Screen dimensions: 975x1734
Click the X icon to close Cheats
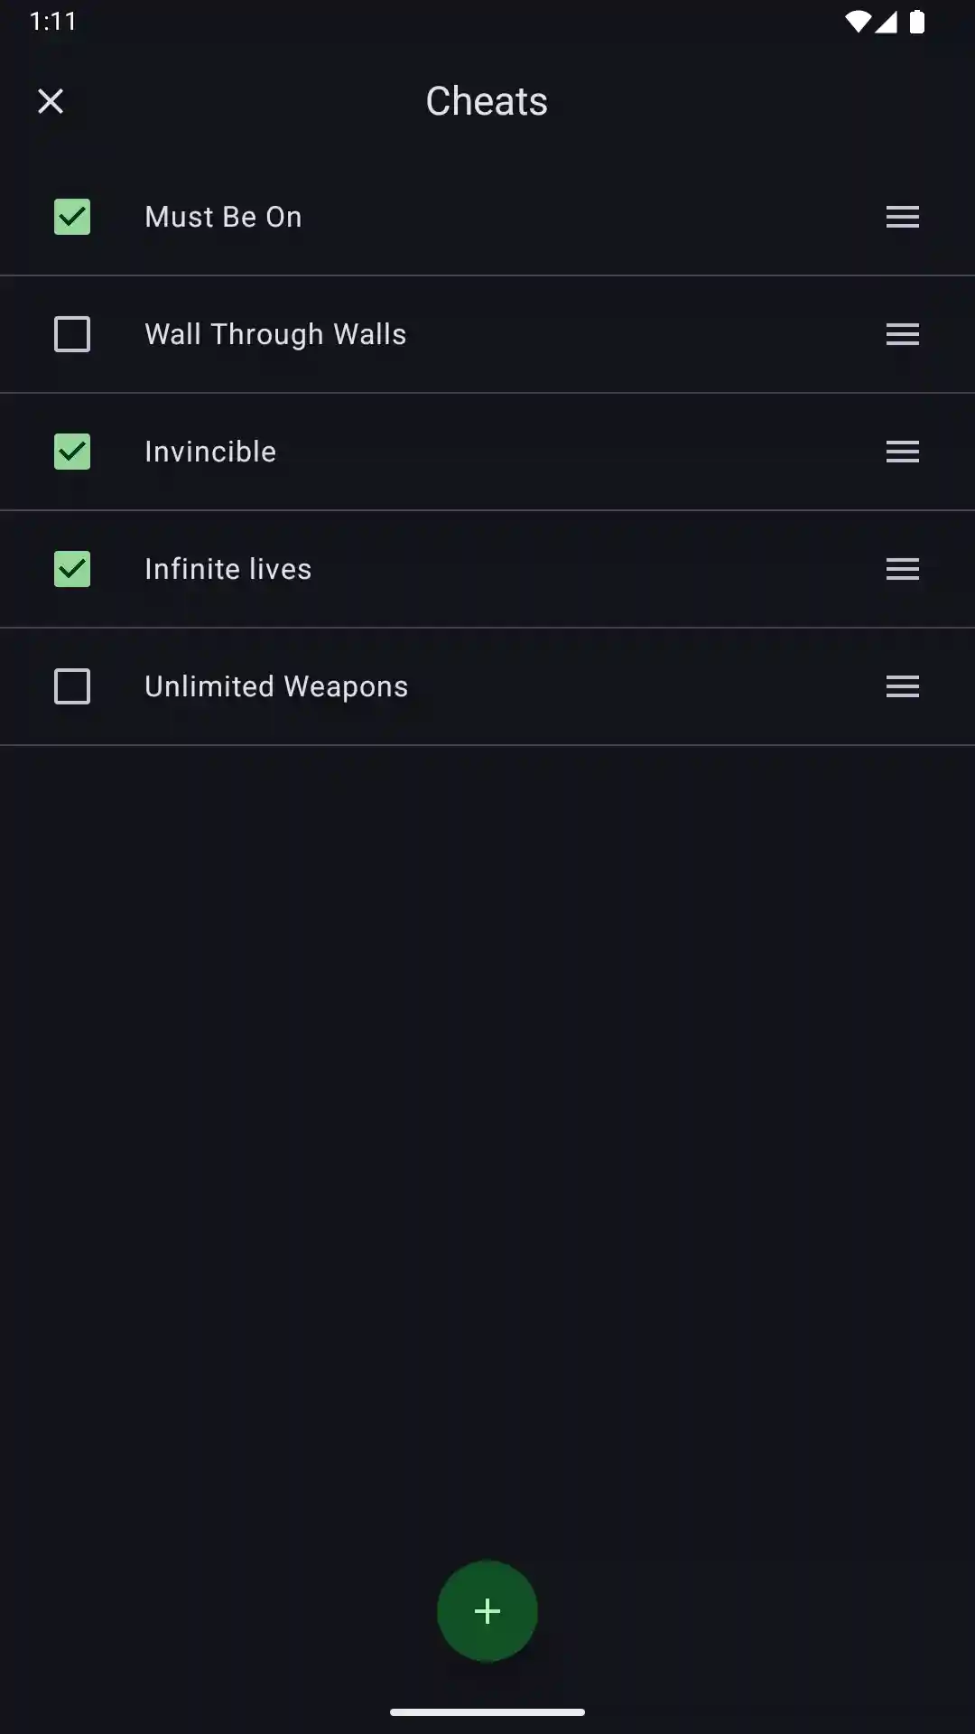[51, 101]
